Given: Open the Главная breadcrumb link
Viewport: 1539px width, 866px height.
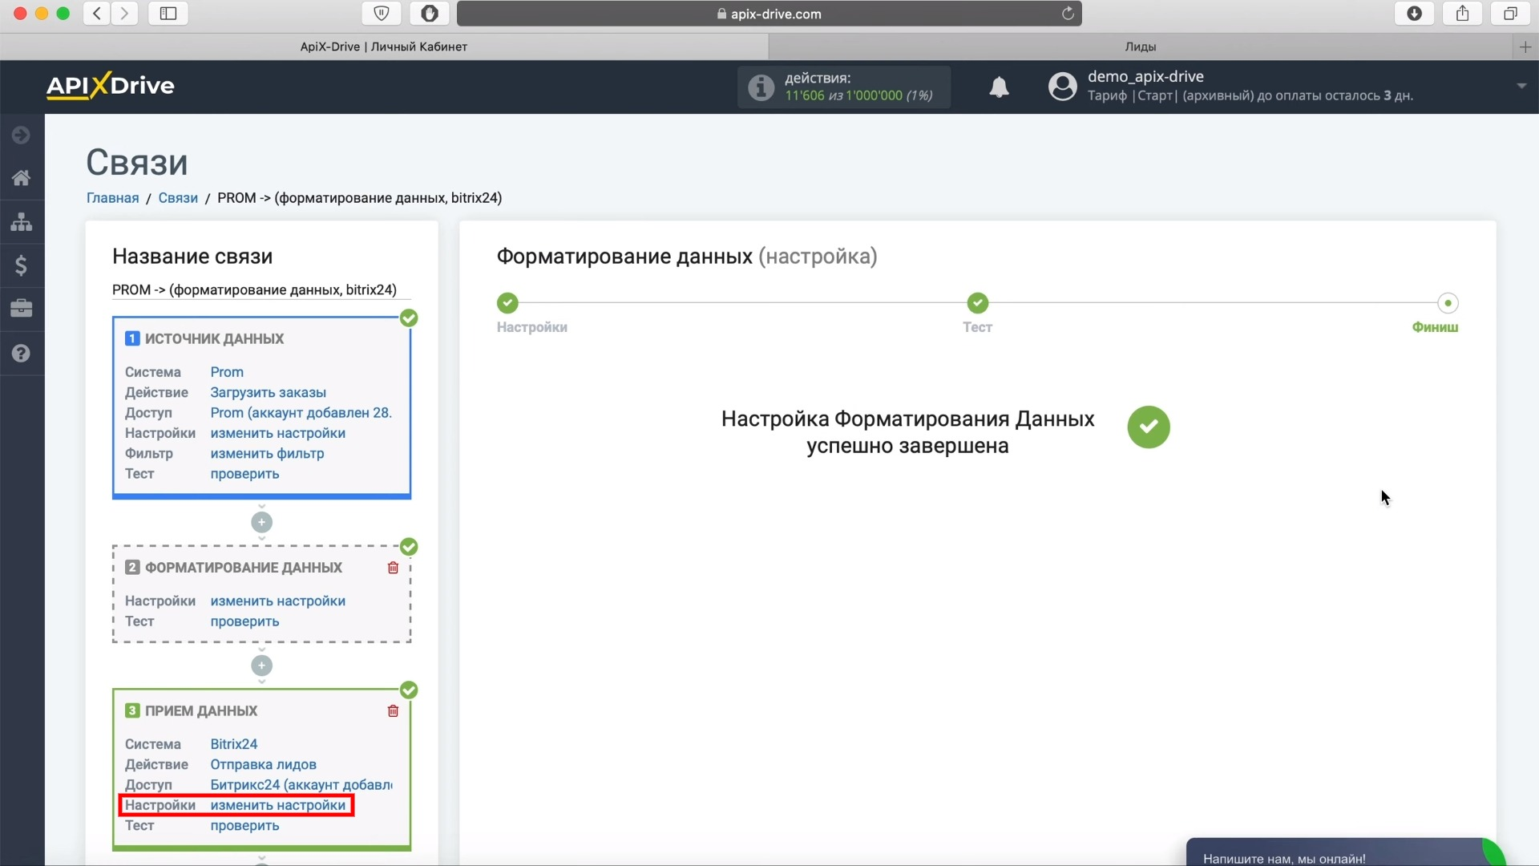Looking at the screenshot, I should [x=112, y=198].
